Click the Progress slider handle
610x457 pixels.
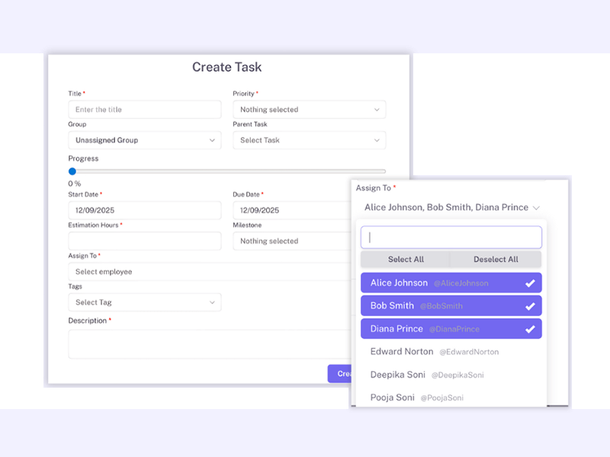click(x=72, y=171)
